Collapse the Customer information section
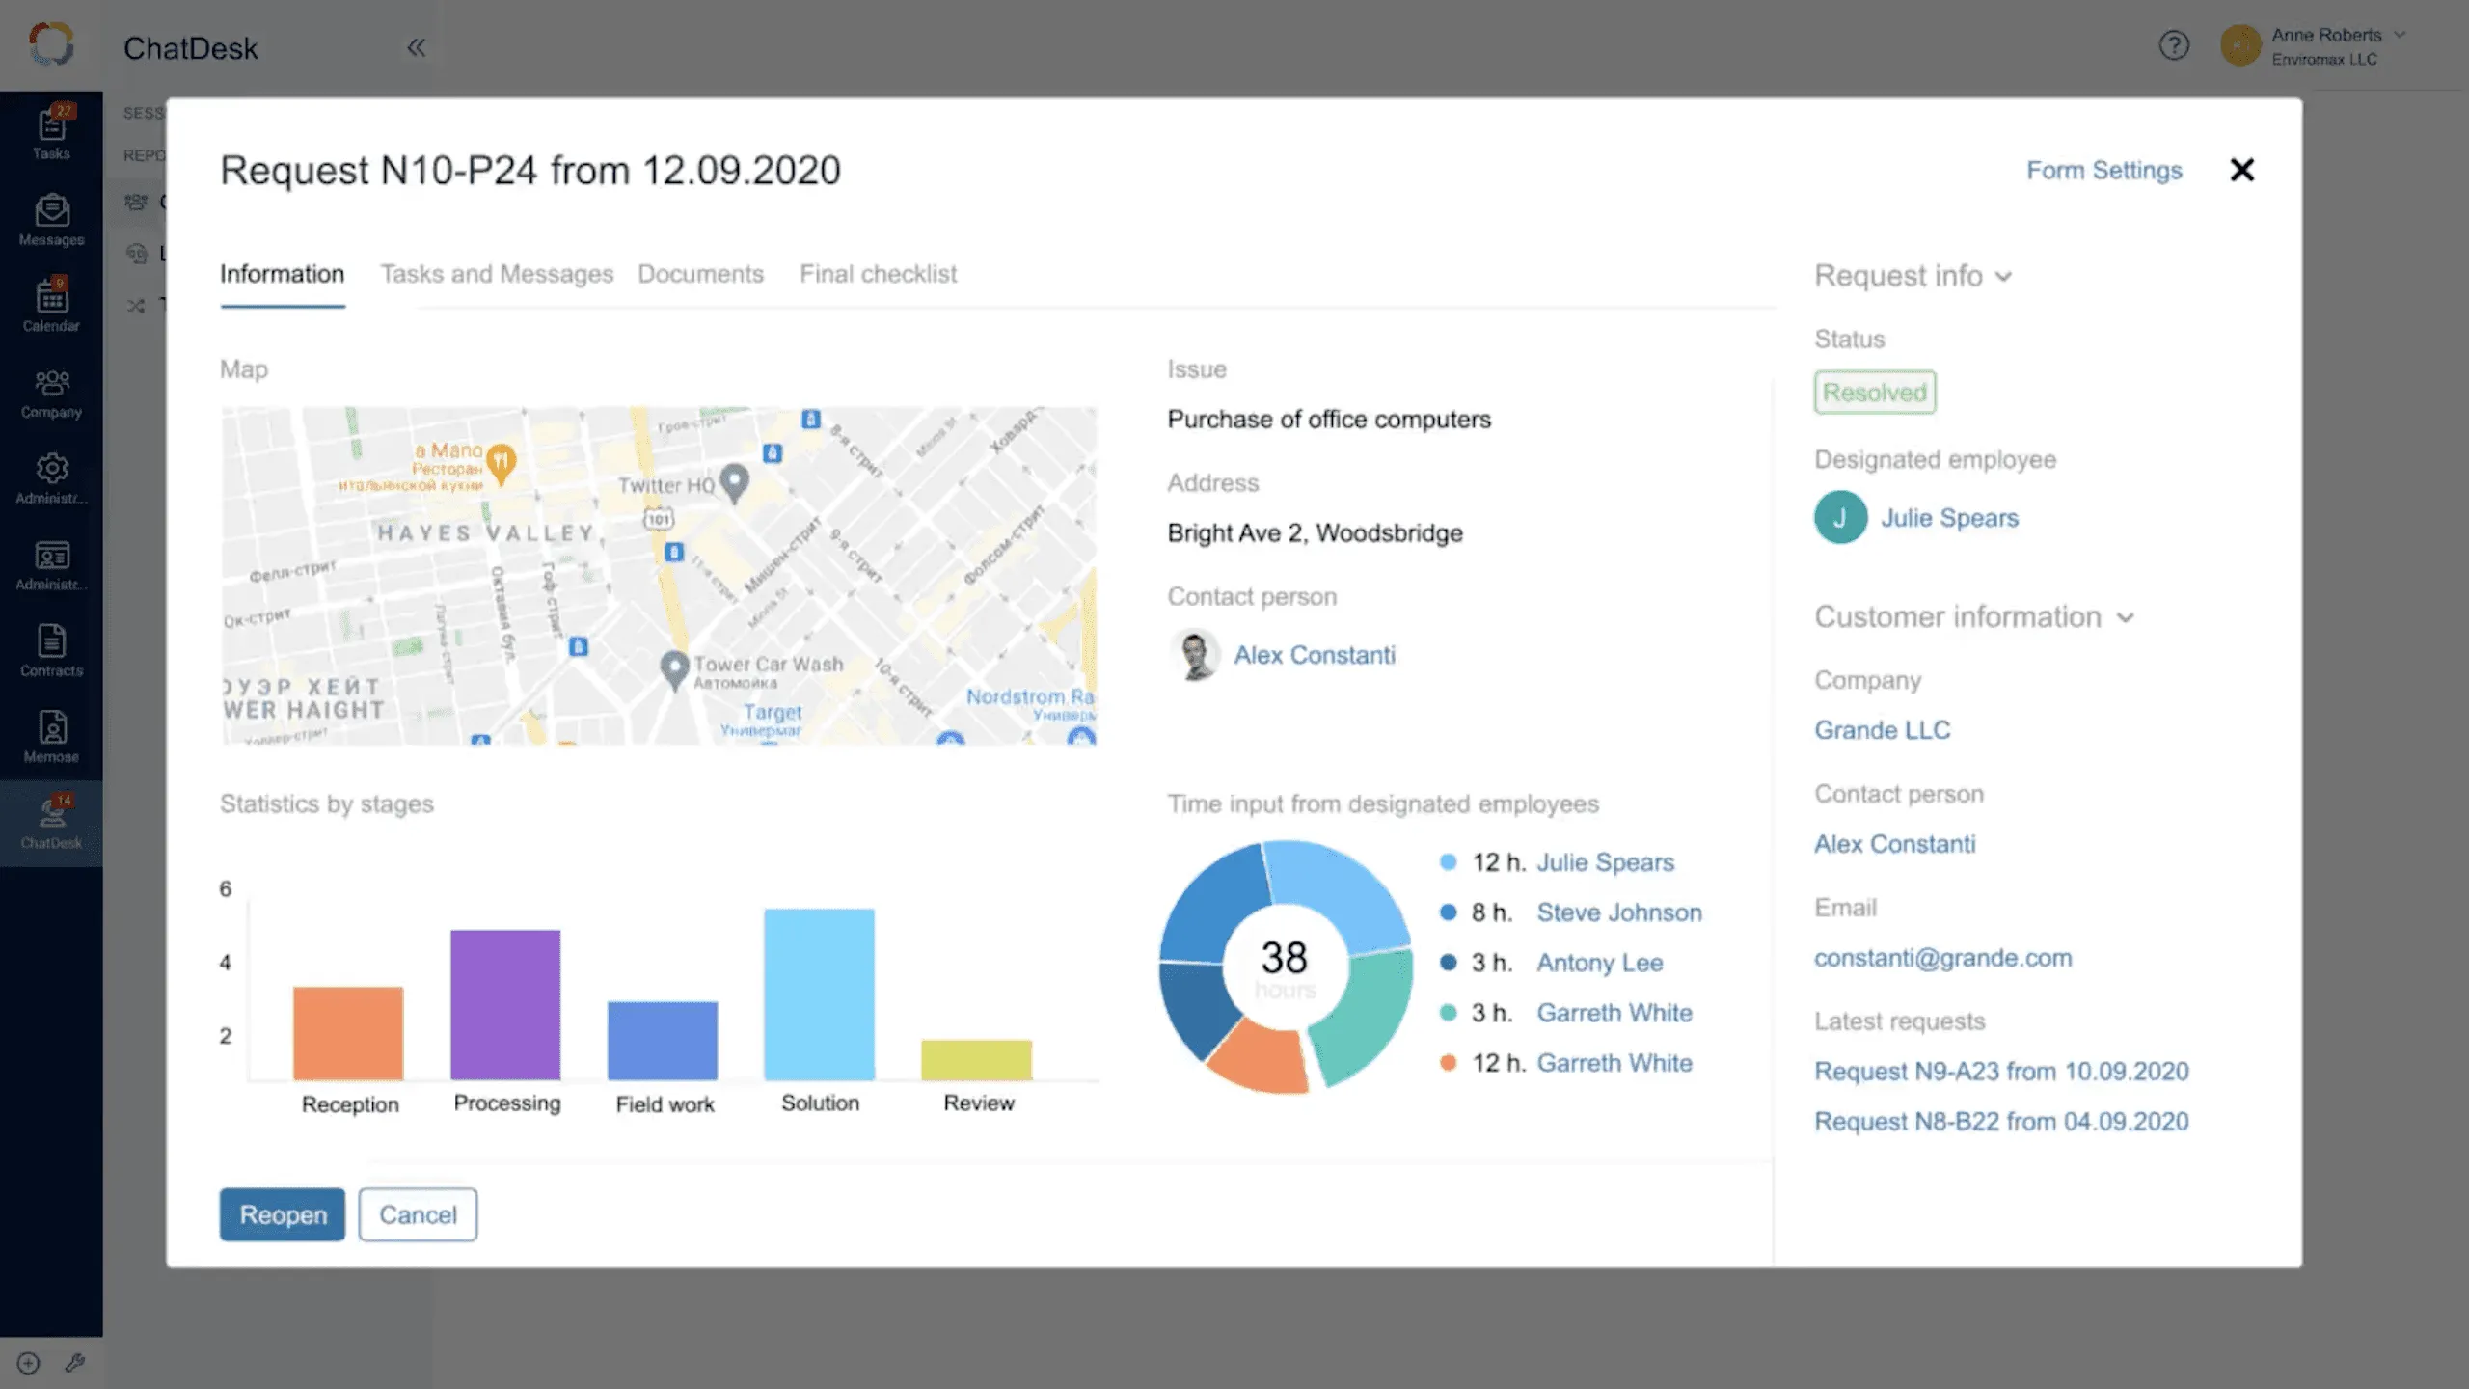This screenshot has height=1389, width=2469. point(2126,618)
